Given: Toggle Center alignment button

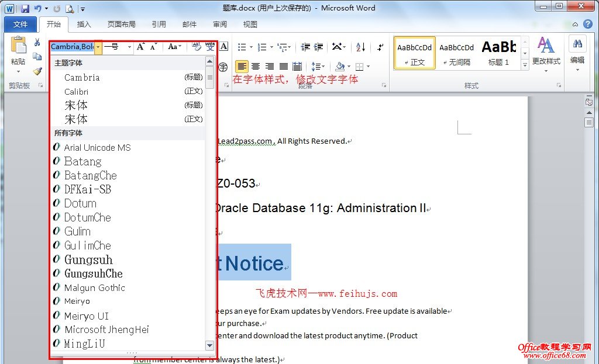Looking at the screenshot, I should (x=256, y=67).
